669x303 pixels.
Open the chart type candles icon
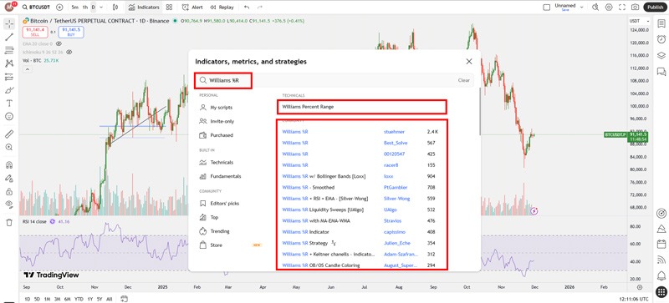click(115, 8)
